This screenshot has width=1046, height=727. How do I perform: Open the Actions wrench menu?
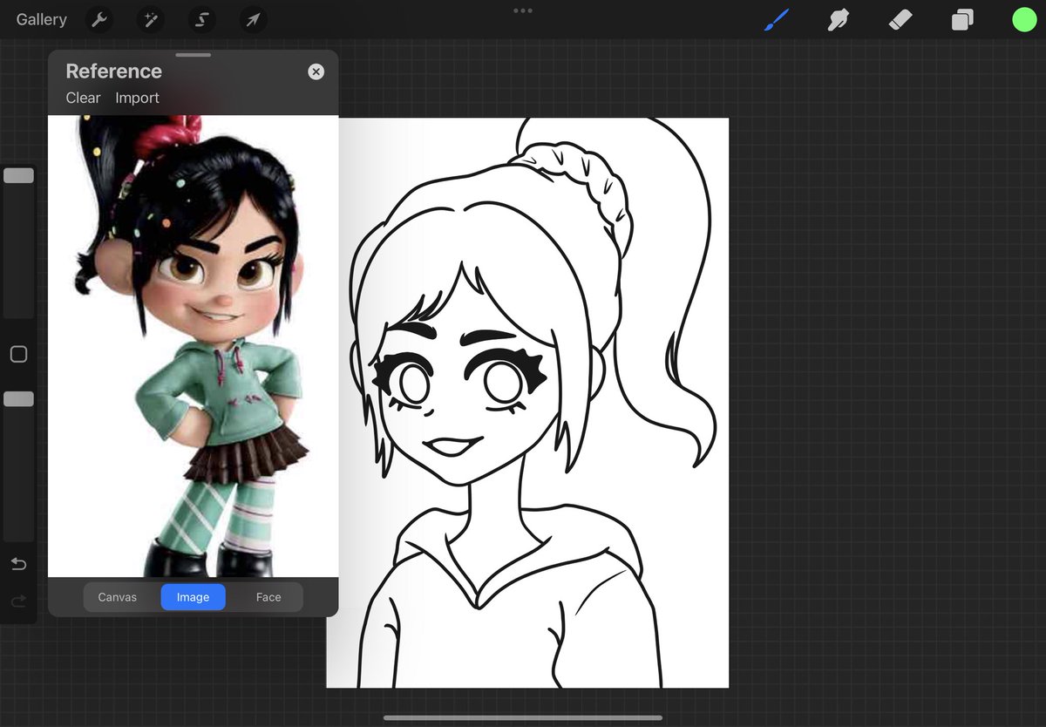100,19
